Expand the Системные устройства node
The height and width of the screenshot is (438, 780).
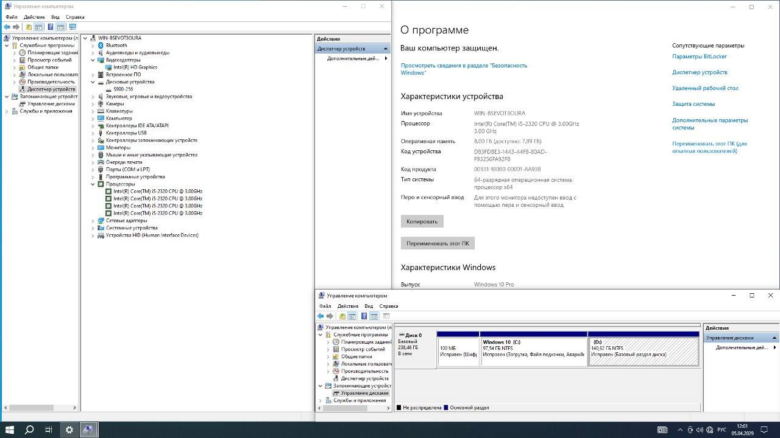[93, 228]
